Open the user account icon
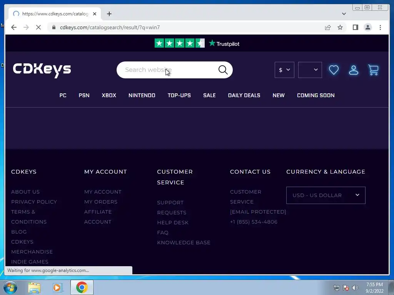Image resolution: width=394 pixels, height=295 pixels. tap(354, 70)
